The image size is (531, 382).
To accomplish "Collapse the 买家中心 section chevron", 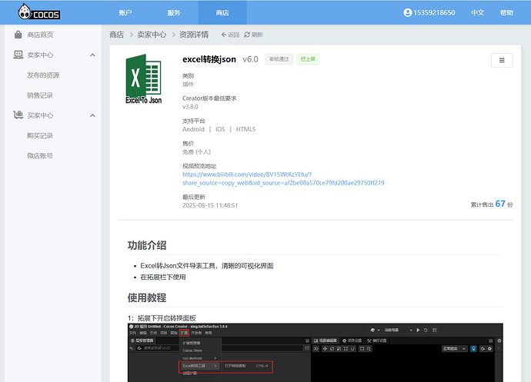I will (x=92, y=115).
